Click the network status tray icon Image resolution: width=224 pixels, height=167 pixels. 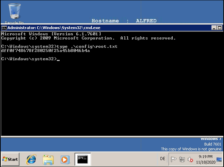(182, 159)
